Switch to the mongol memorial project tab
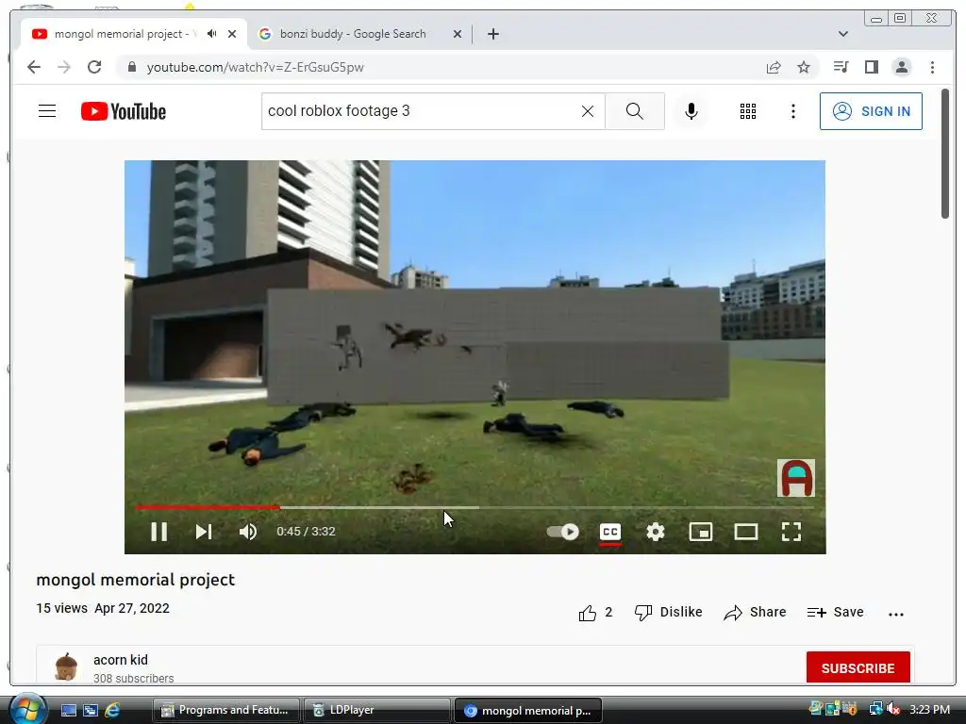966x724 pixels. [121, 34]
